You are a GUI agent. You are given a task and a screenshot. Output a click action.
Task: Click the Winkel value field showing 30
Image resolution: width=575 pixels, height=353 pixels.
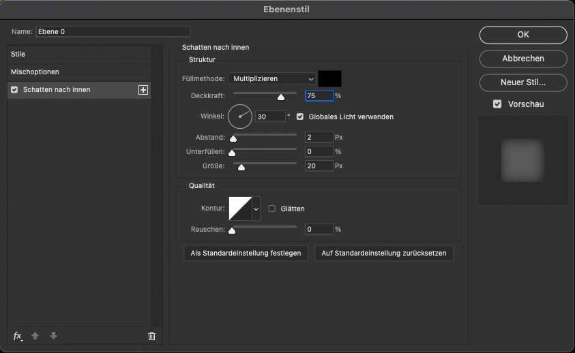[270, 117]
